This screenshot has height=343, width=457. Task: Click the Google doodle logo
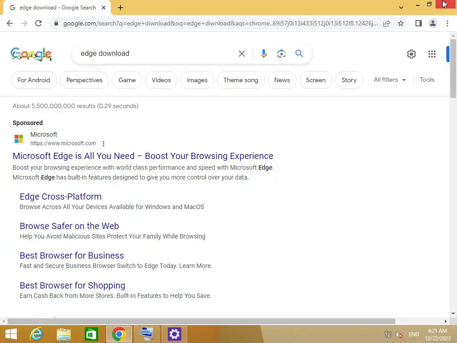31,54
